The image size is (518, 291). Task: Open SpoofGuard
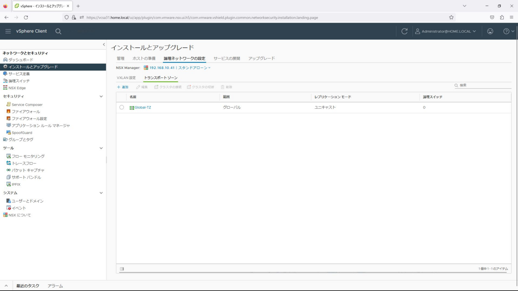click(x=22, y=132)
